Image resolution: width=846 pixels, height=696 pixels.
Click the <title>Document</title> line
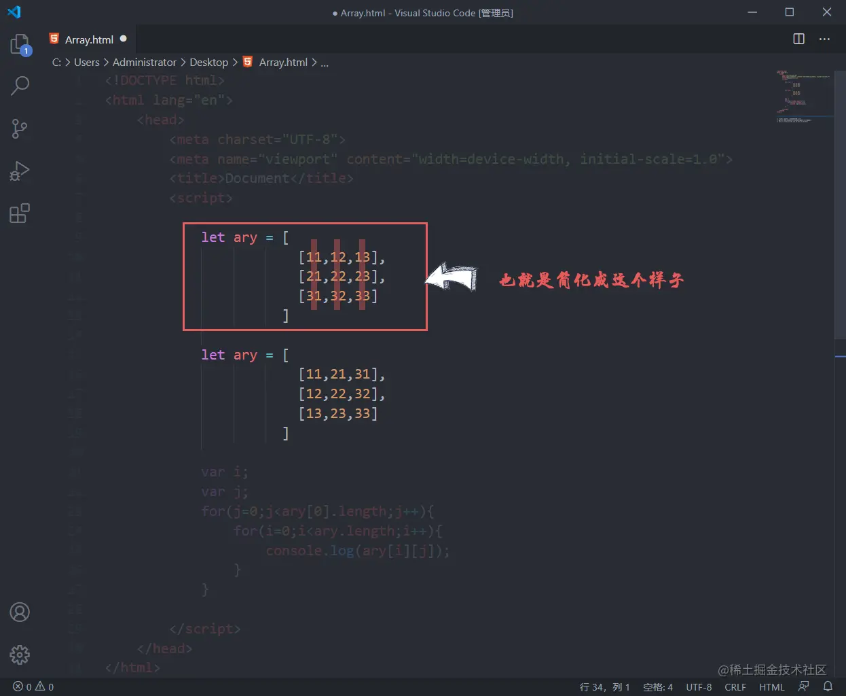click(261, 178)
